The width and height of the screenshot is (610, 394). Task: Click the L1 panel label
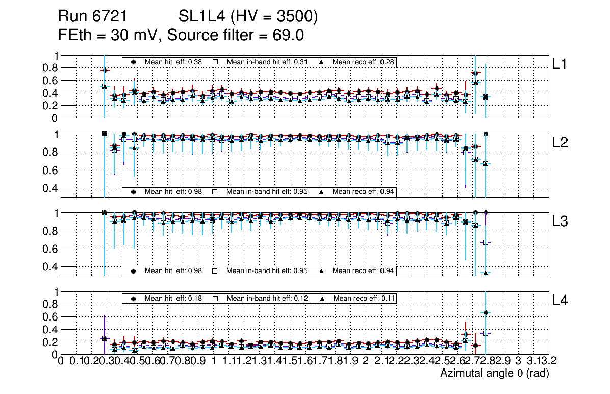560,64
